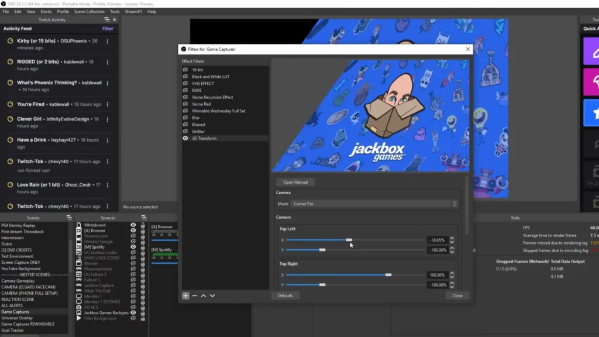Enable the Black and White LUT filter
The height and width of the screenshot is (337, 599).
tap(185, 77)
